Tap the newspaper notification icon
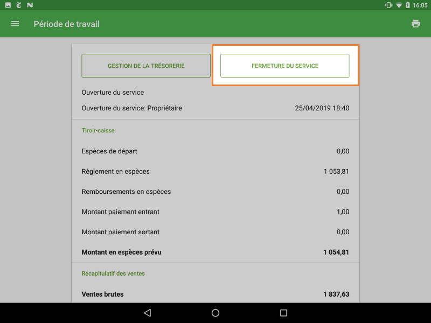 tap(18, 5)
